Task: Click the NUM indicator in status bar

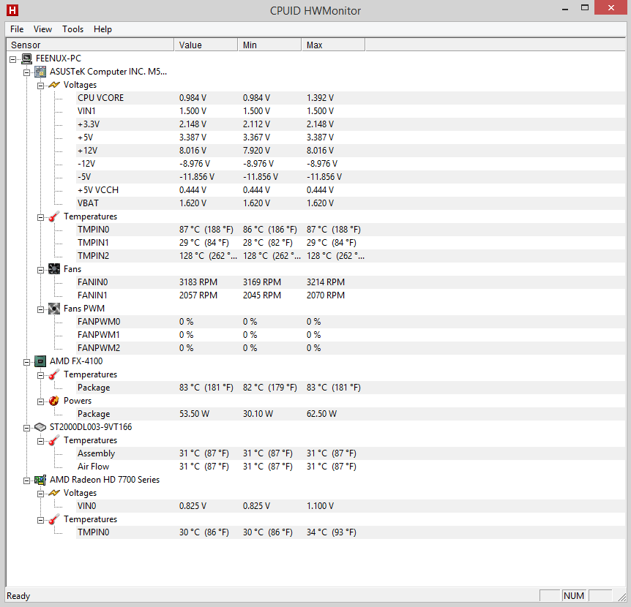Action: point(574,596)
